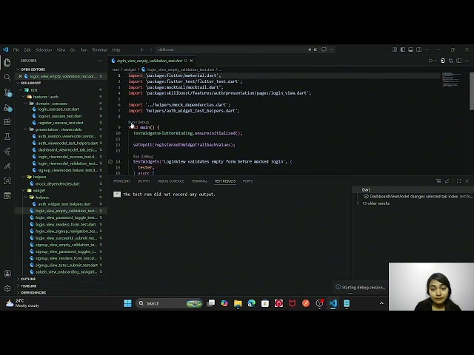This screenshot has height=355, width=474.
Task: Open the File menu
Action: [x=16, y=50]
